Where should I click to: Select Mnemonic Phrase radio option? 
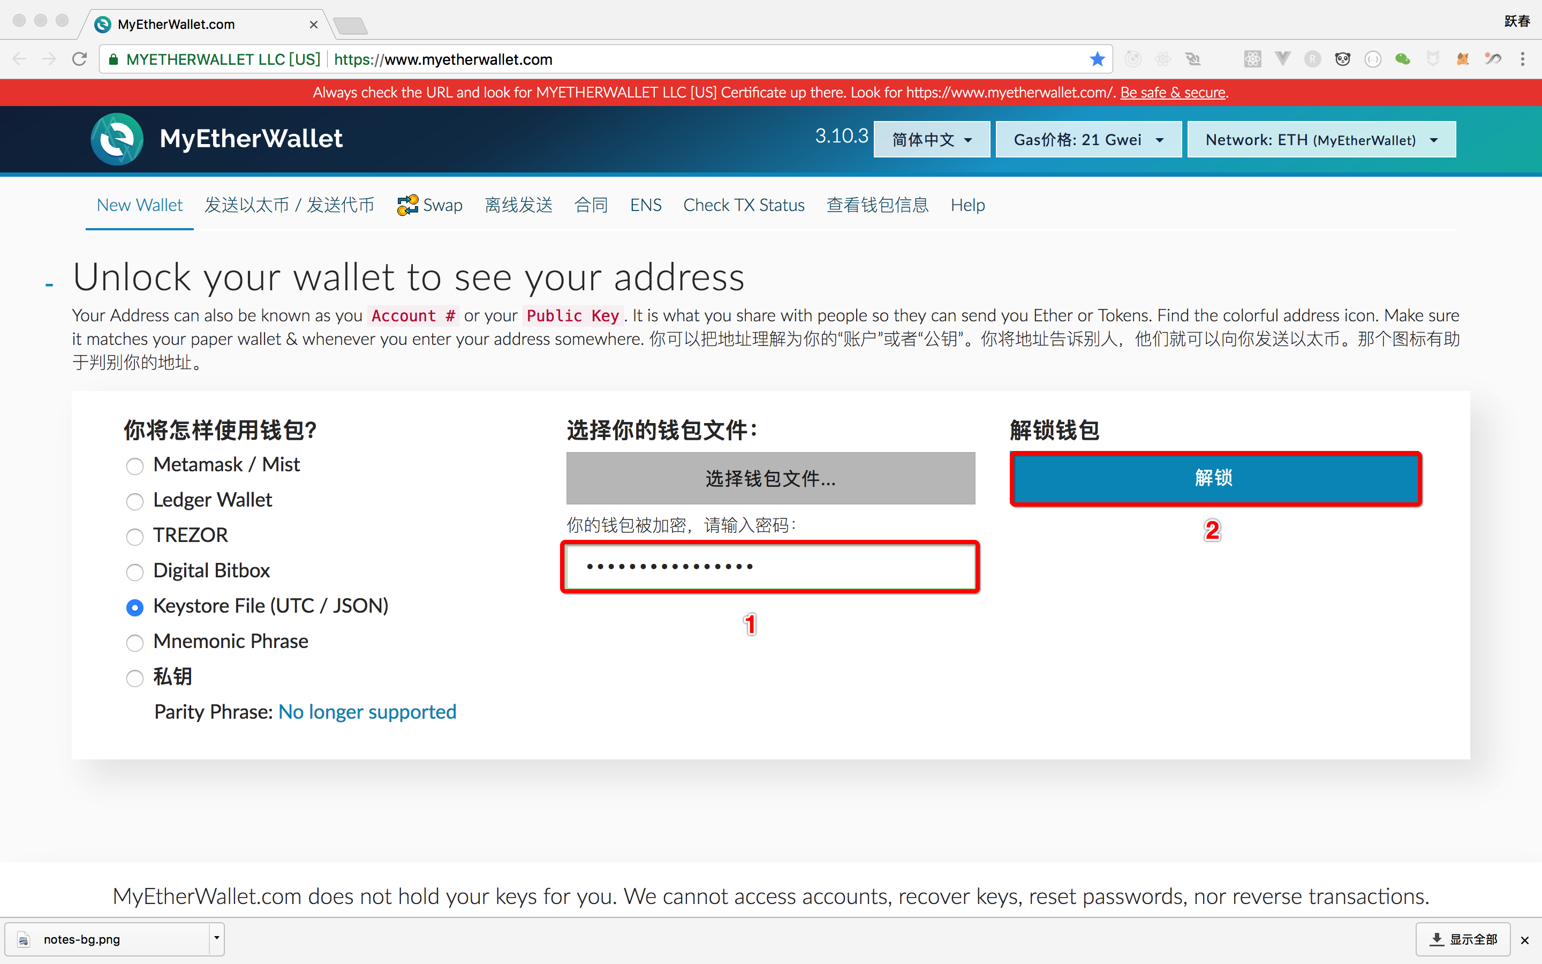(x=134, y=643)
